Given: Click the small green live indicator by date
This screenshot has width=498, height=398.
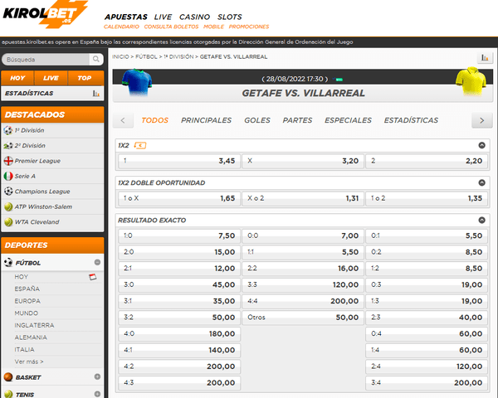Looking at the screenshot, I should point(339,80).
